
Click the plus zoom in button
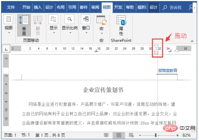[x=177, y=135]
